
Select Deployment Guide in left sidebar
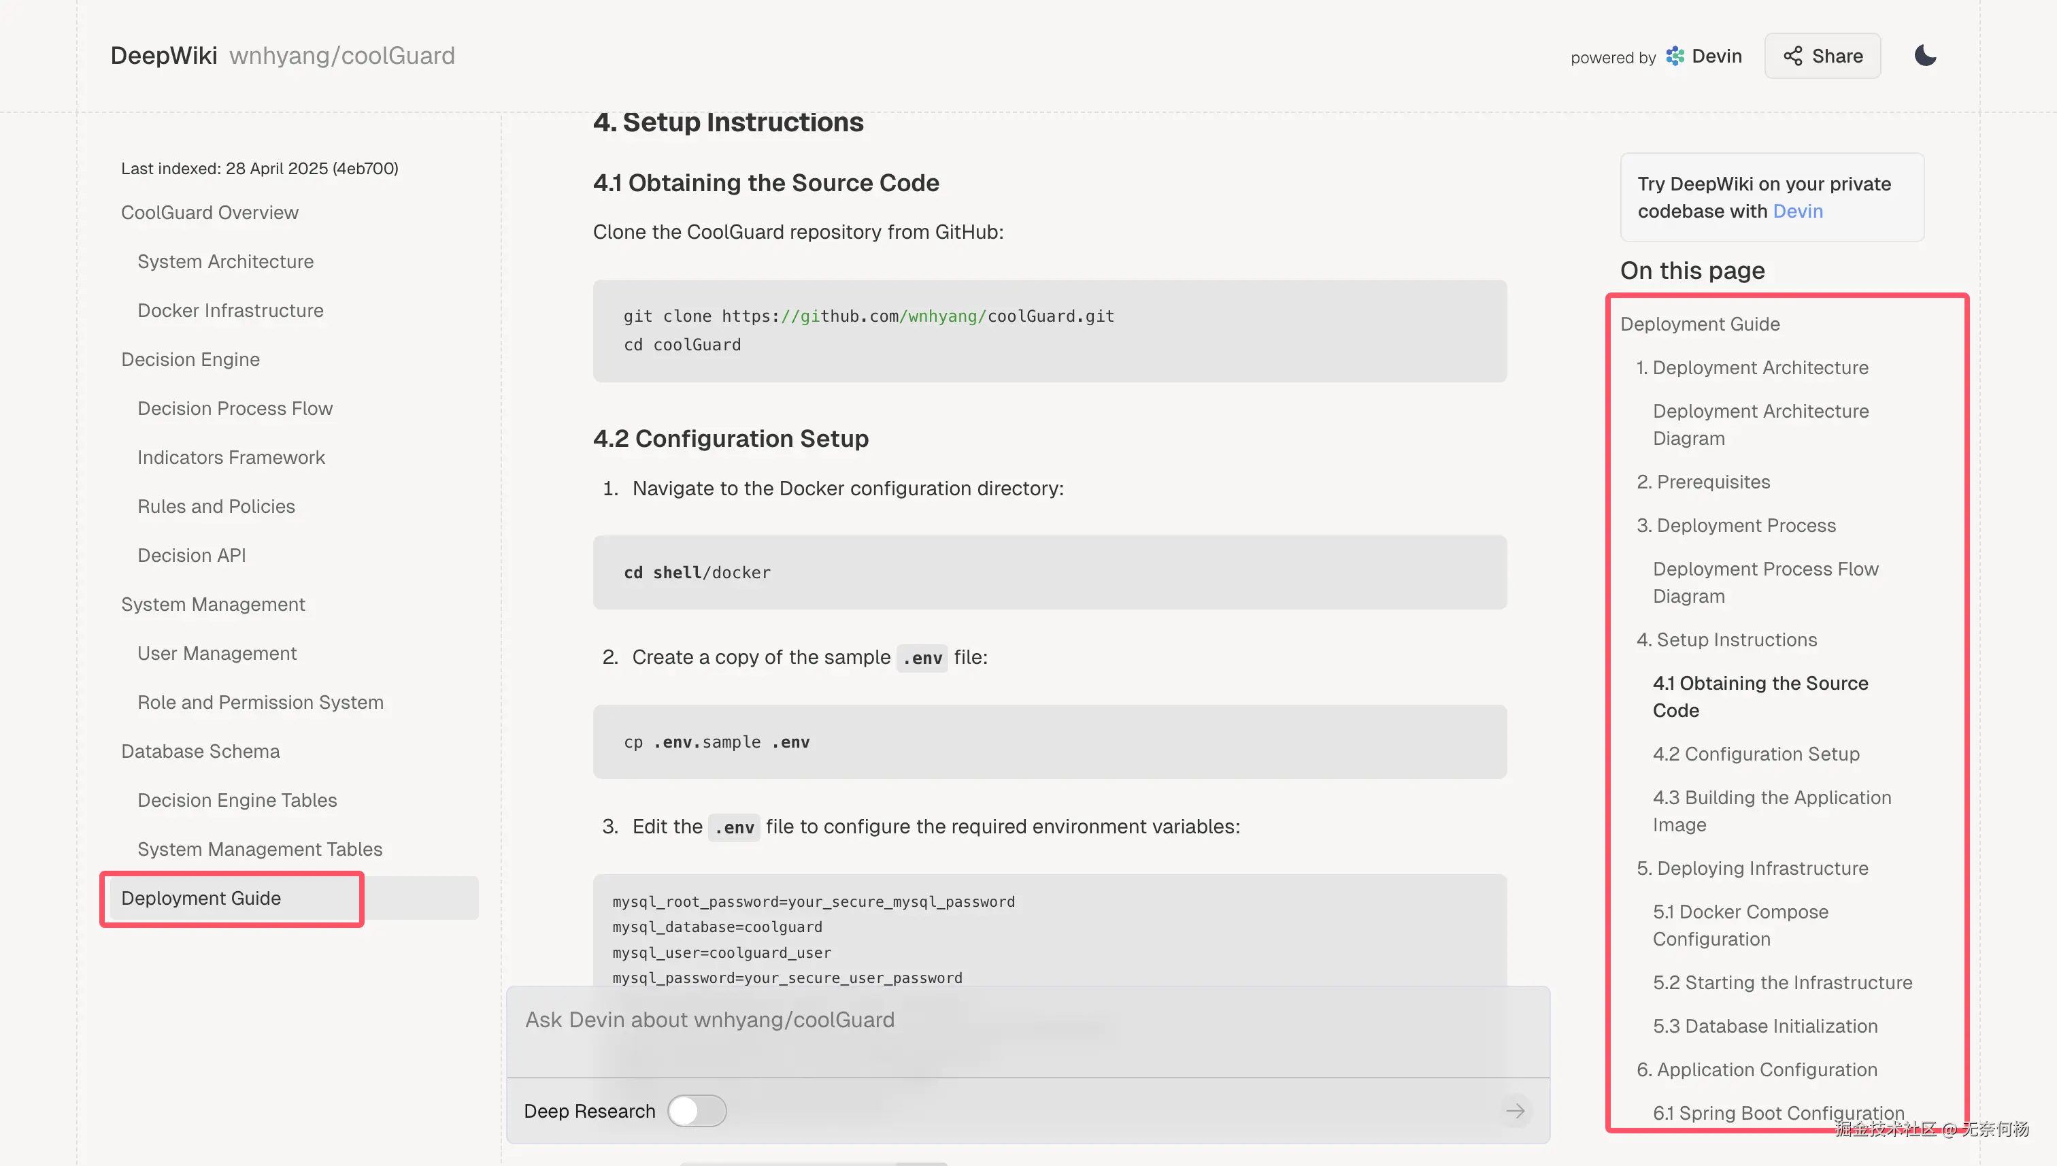point(201,899)
